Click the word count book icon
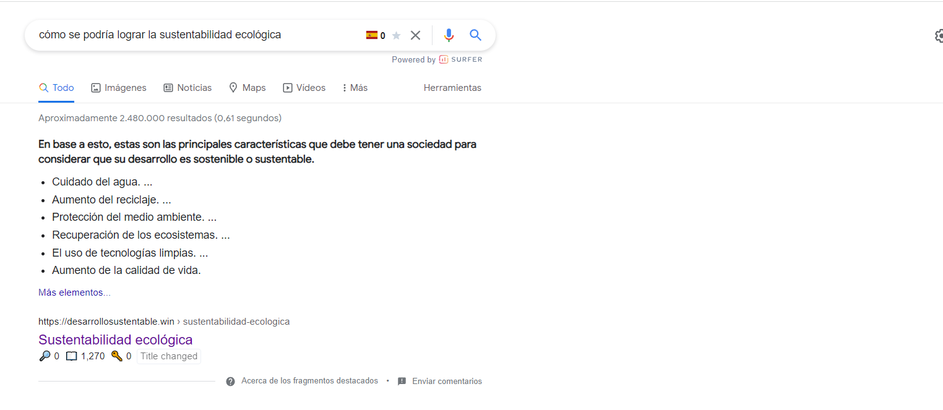 72,356
